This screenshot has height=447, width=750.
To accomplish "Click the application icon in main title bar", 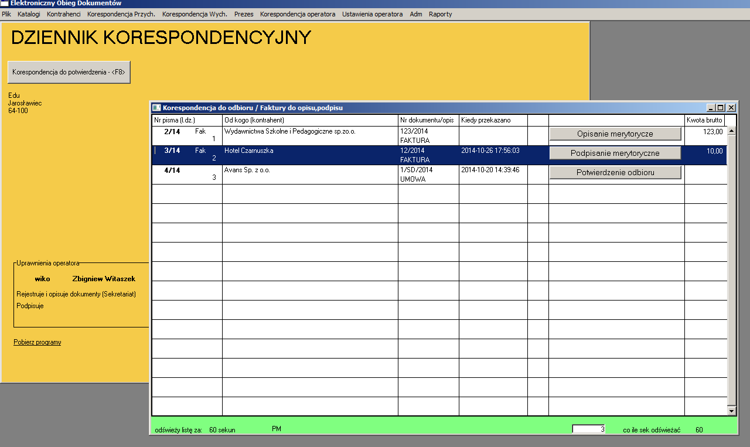I will pyautogui.click(x=5, y=4).
